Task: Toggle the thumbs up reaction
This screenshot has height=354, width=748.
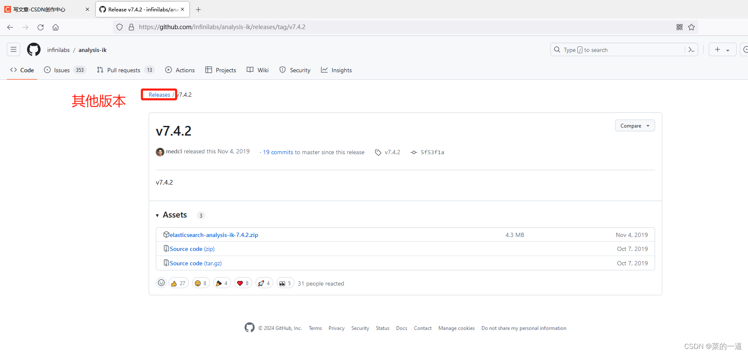Action: pos(179,283)
